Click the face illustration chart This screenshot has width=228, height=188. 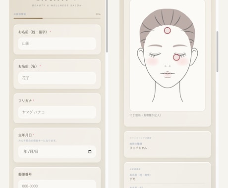pyautogui.click(x=168, y=55)
